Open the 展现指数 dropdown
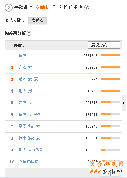The height and width of the screenshot is (178, 127). [104, 45]
